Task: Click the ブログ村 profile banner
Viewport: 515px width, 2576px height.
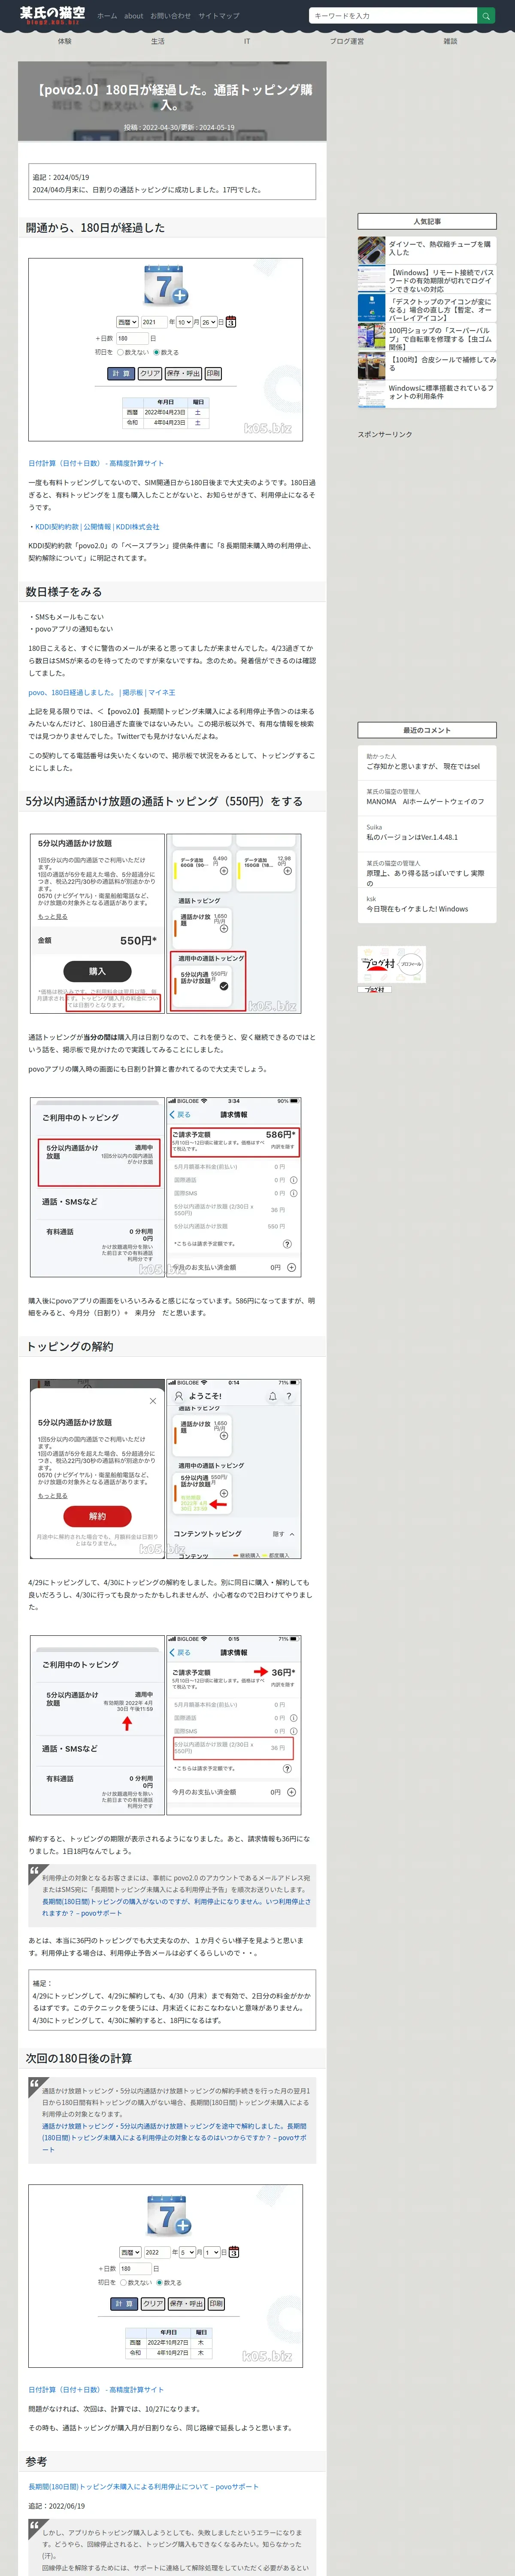Action: [x=392, y=964]
